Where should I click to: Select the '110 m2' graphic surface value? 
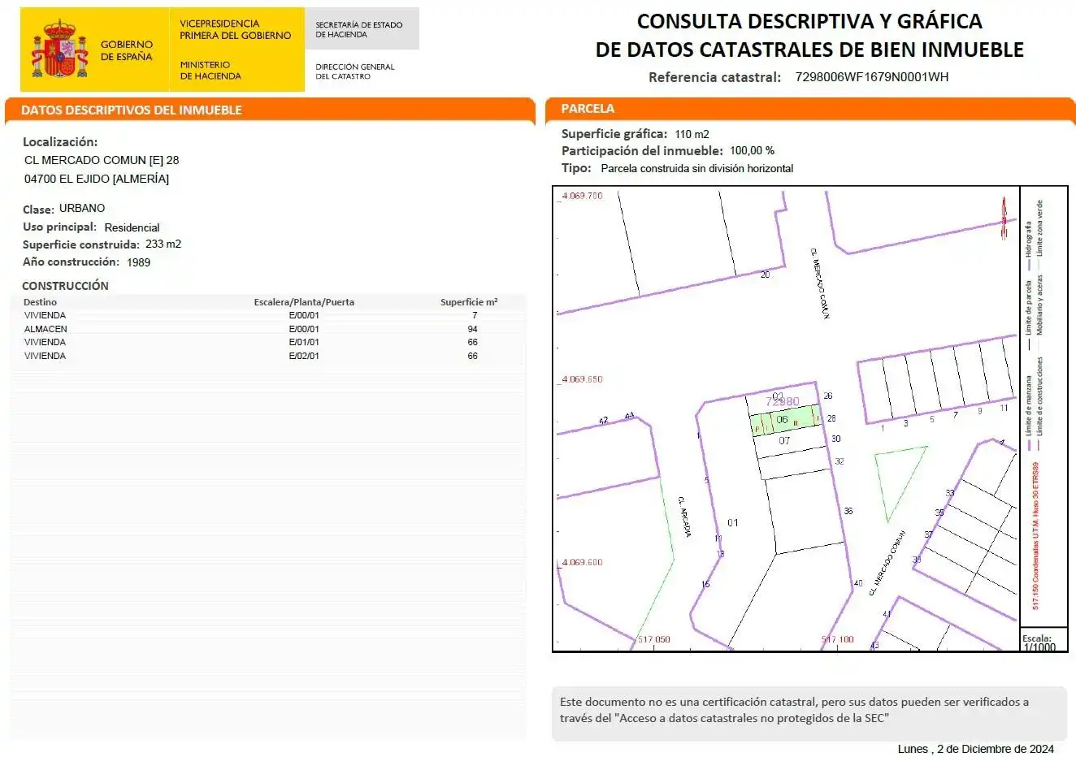692,134
